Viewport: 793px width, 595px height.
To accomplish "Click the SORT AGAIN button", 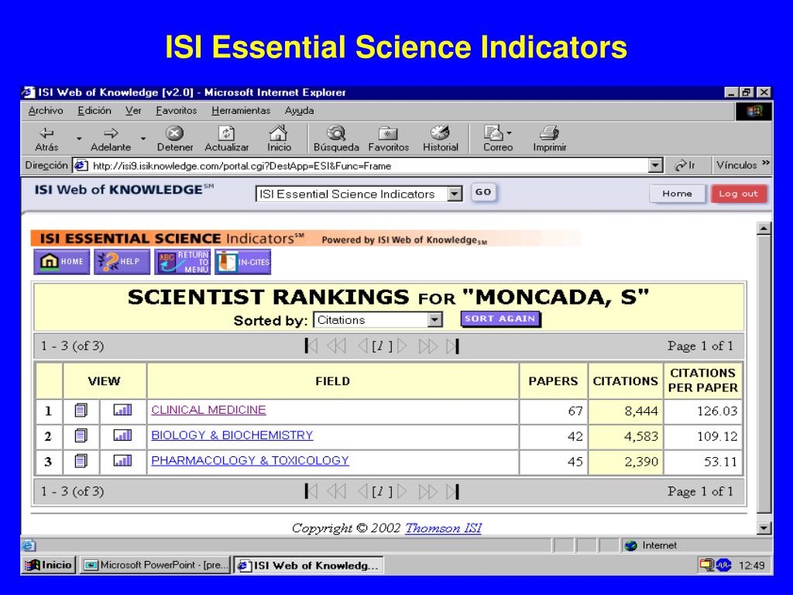I will point(500,318).
